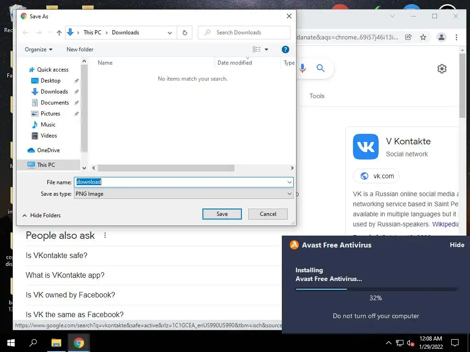Open Save as type PNG Image dropdown
This screenshot has height=352, width=470.
click(184, 194)
